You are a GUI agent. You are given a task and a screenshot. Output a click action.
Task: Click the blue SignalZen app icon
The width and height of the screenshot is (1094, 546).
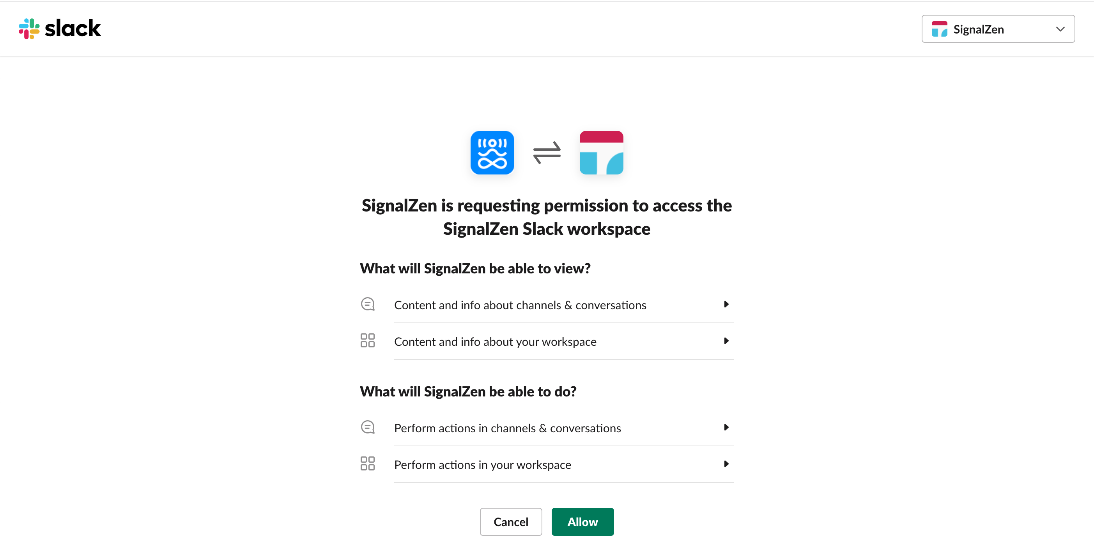[x=492, y=153]
